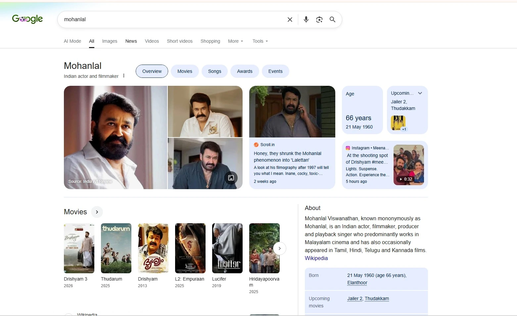
Task: Click the Elanthoor birthplace link
Action: (x=357, y=283)
